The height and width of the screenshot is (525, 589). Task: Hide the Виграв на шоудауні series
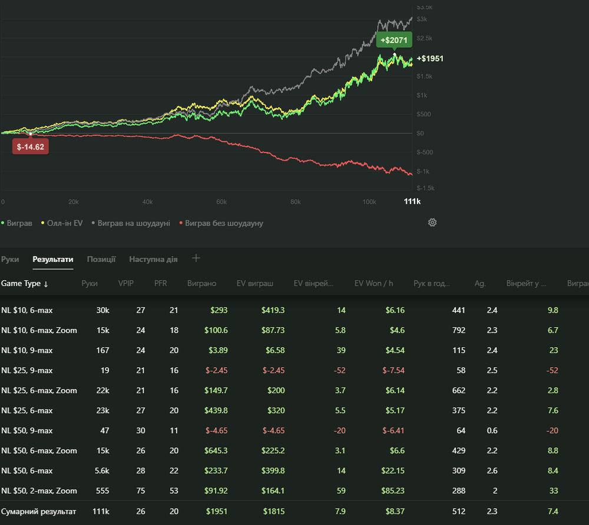tap(130, 223)
